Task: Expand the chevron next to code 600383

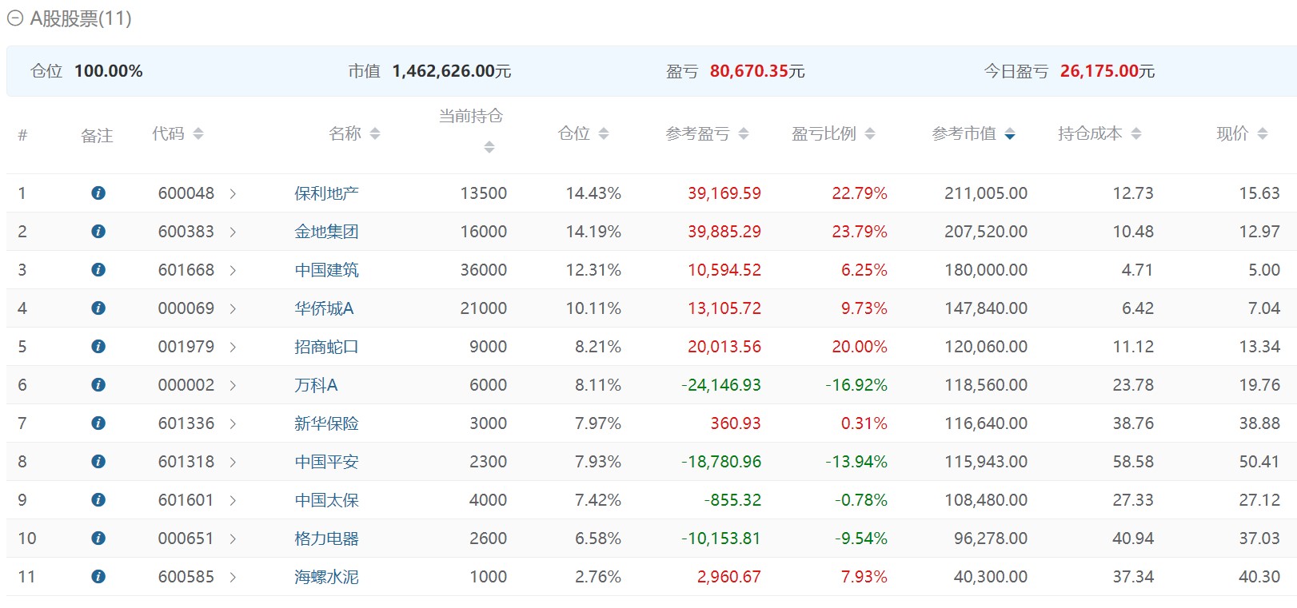Action: (x=233, y=232)
